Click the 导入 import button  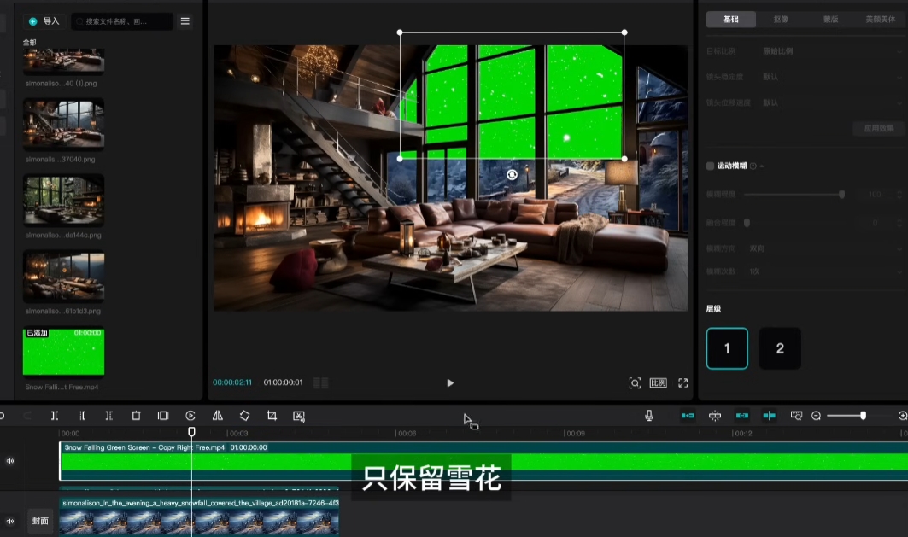(x=44, y=20)
